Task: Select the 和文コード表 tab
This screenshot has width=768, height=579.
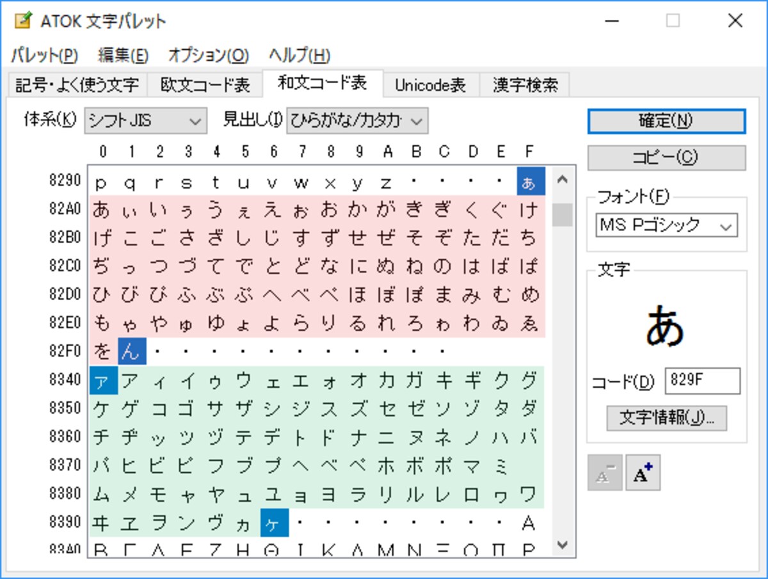Action: pyautogui.click(x=323, y=83)
